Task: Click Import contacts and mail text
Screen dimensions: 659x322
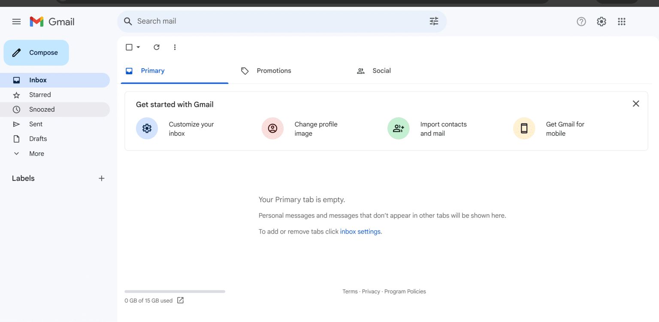Action: point(443,129)
